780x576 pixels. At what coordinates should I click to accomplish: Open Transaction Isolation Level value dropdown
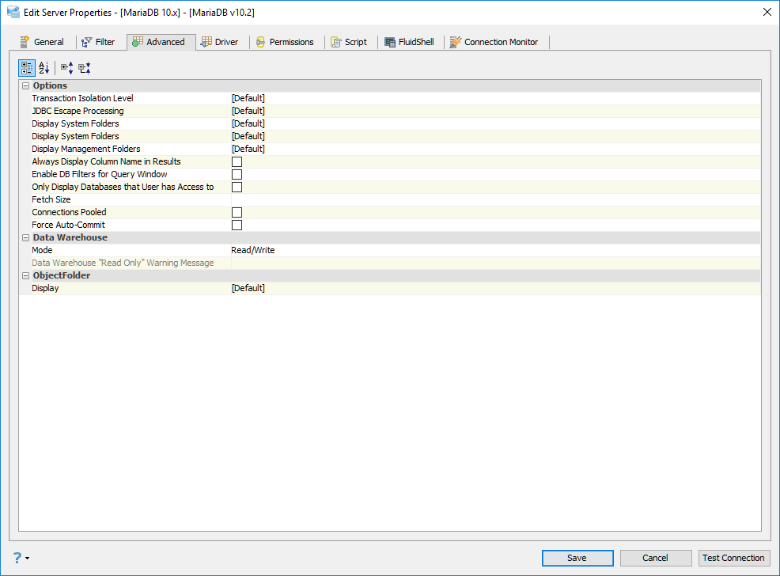click(495, 98)
